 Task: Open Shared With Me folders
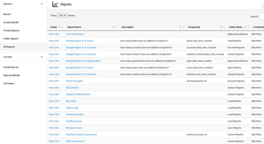[12, 75]
